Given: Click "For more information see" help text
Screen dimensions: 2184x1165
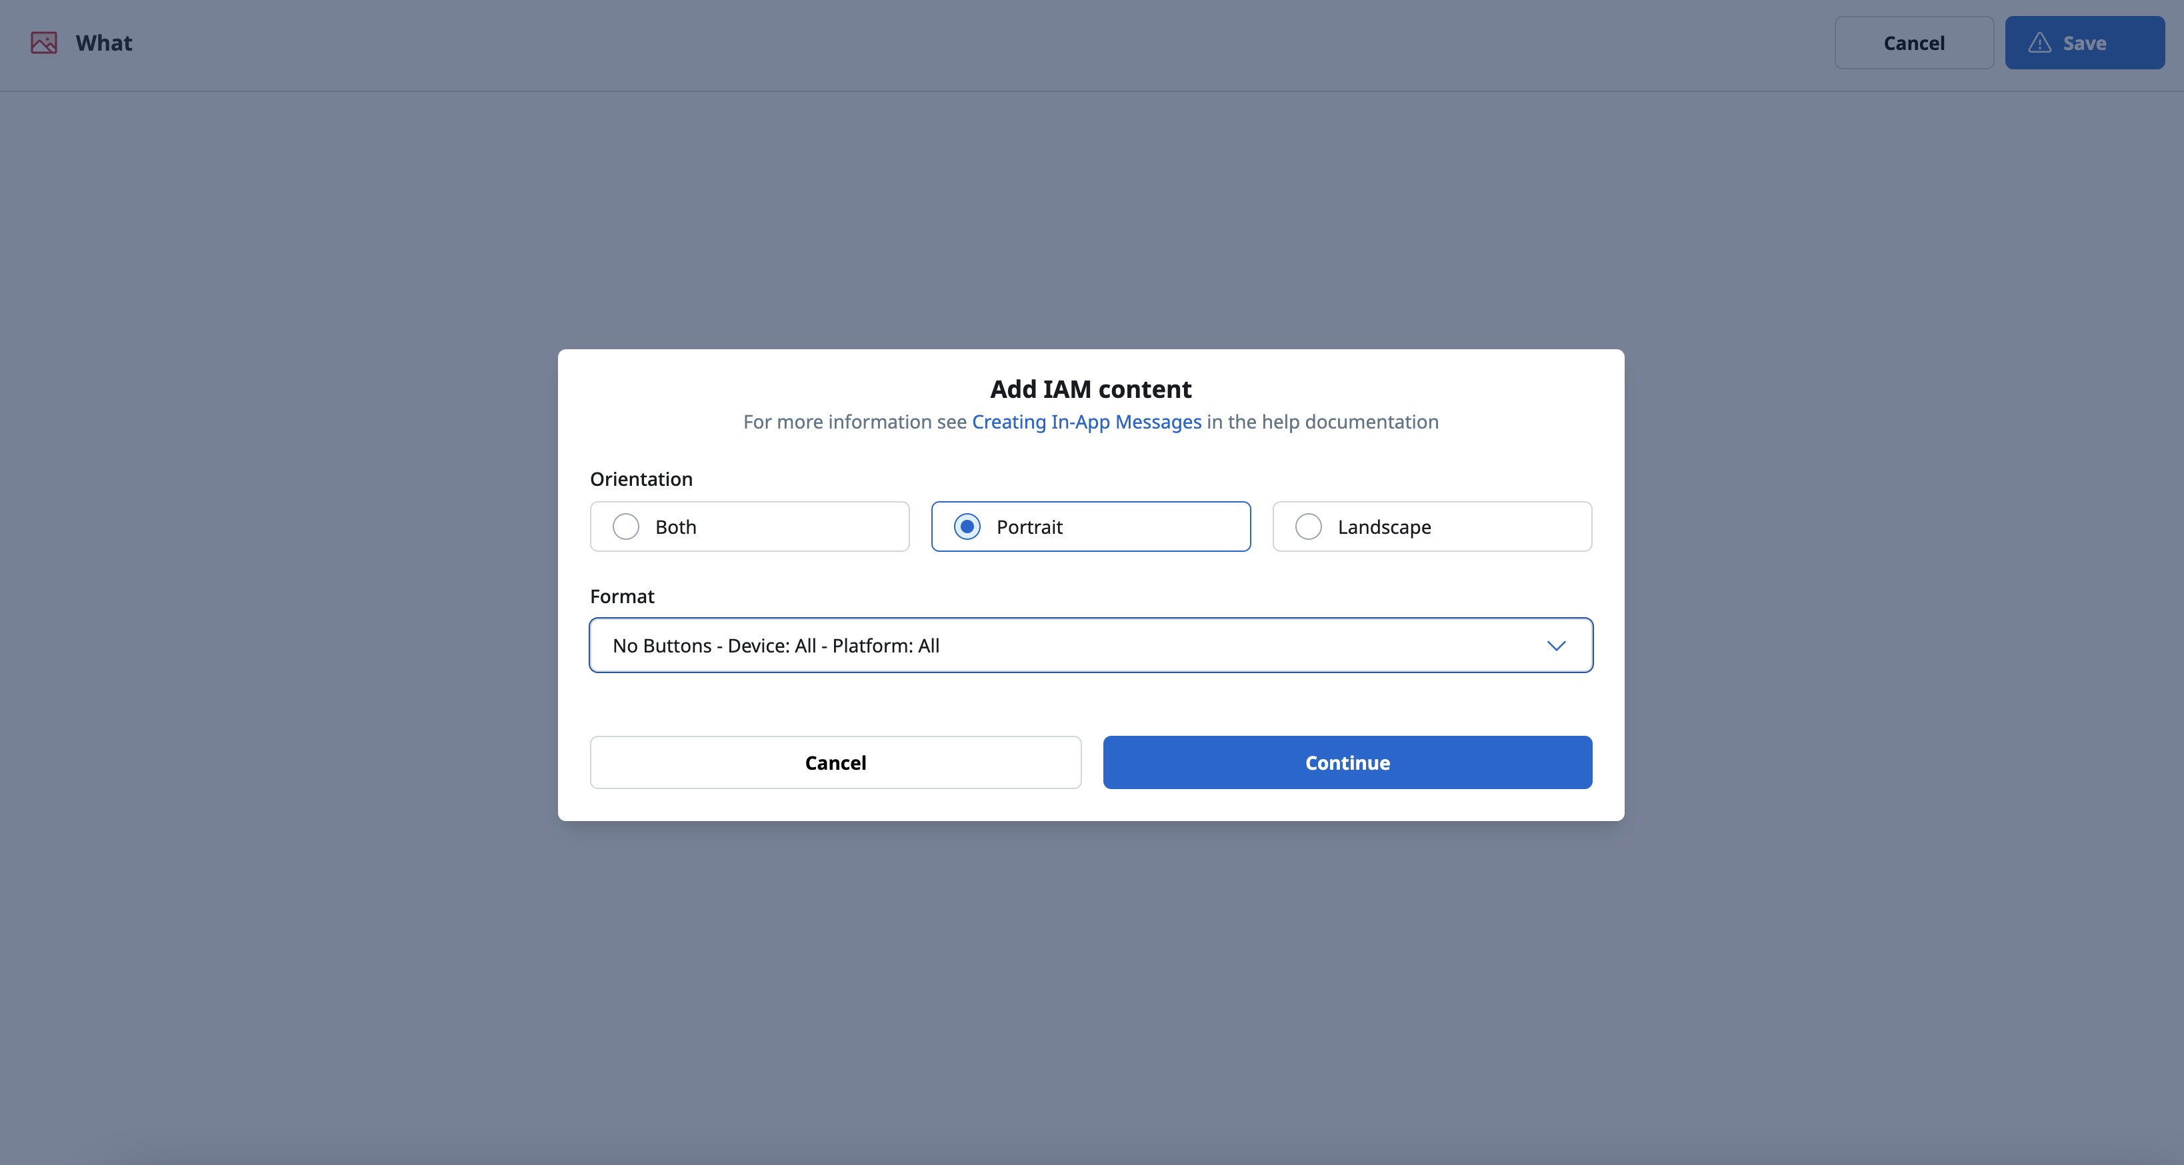Looking at the screenshot, I should click(x=855, y=423).
